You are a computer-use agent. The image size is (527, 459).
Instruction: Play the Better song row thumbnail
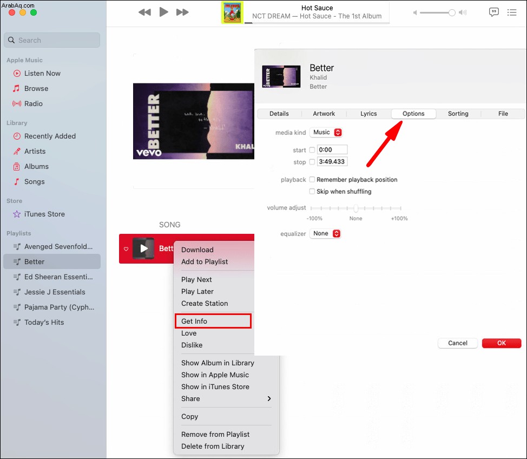[x=143, y=248]
